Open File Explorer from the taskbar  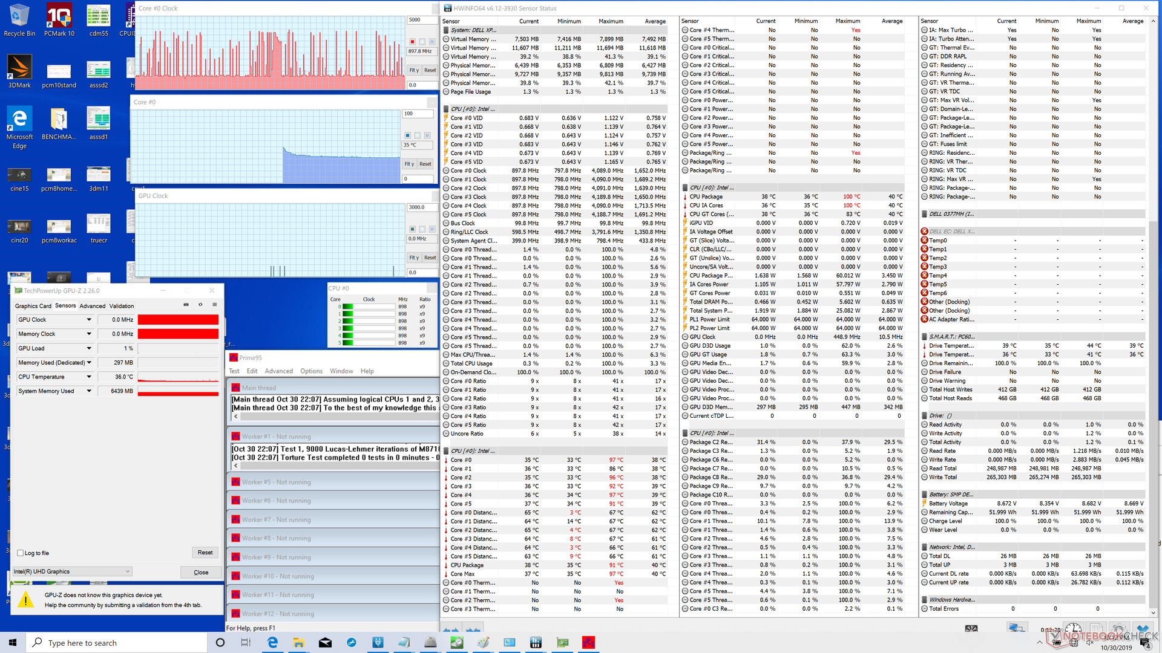[298, 642]
